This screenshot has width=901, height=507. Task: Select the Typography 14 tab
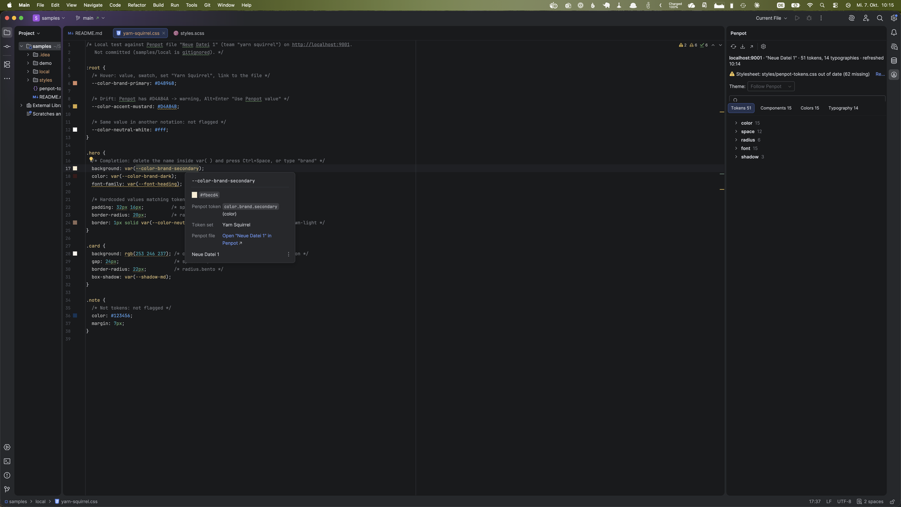click(843, 108)
